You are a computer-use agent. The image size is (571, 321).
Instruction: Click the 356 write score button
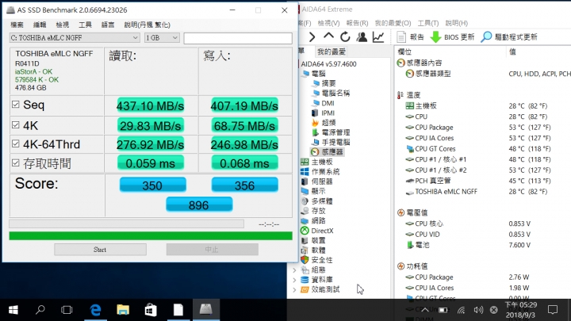click(x=245, y=185)
